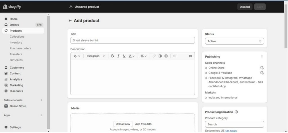Viewport: 288px width, 133px height.
Task: Click the India and International market entry
Action: tap(223, 98)
